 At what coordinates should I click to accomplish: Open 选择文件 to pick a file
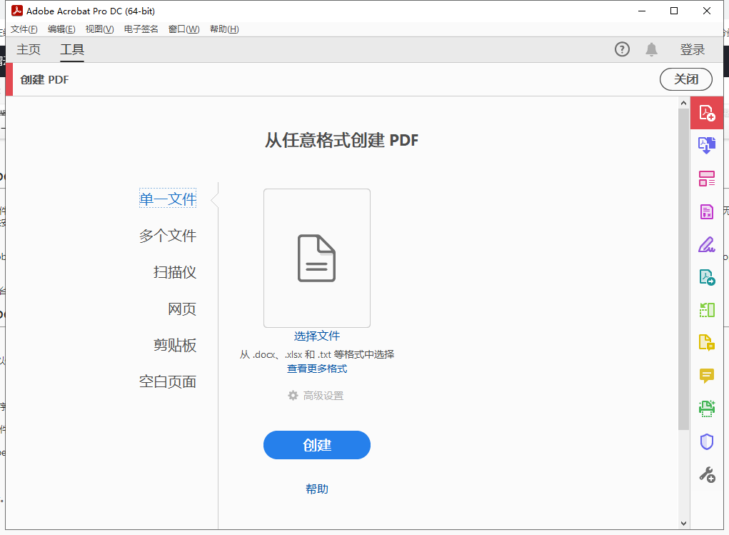pos(316,336)
